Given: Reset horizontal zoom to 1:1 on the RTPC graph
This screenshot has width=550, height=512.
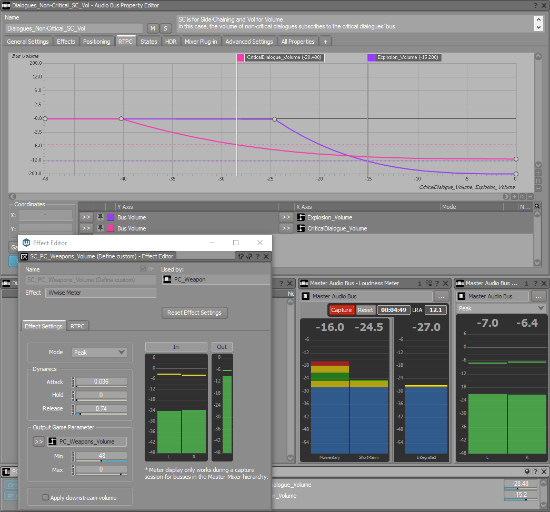Looking at the screenshot, I should [x=522, y=197].
